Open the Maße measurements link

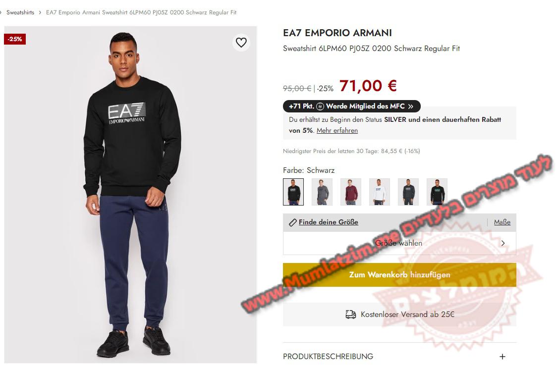pos(502,222)
